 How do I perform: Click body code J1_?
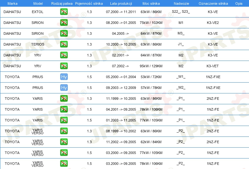coord(181,44)
